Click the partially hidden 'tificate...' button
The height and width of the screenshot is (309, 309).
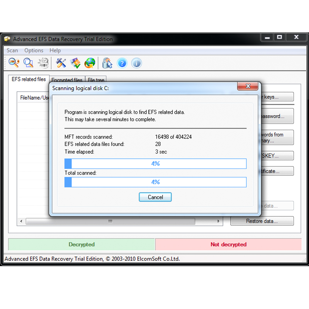[x=277, y=171]
